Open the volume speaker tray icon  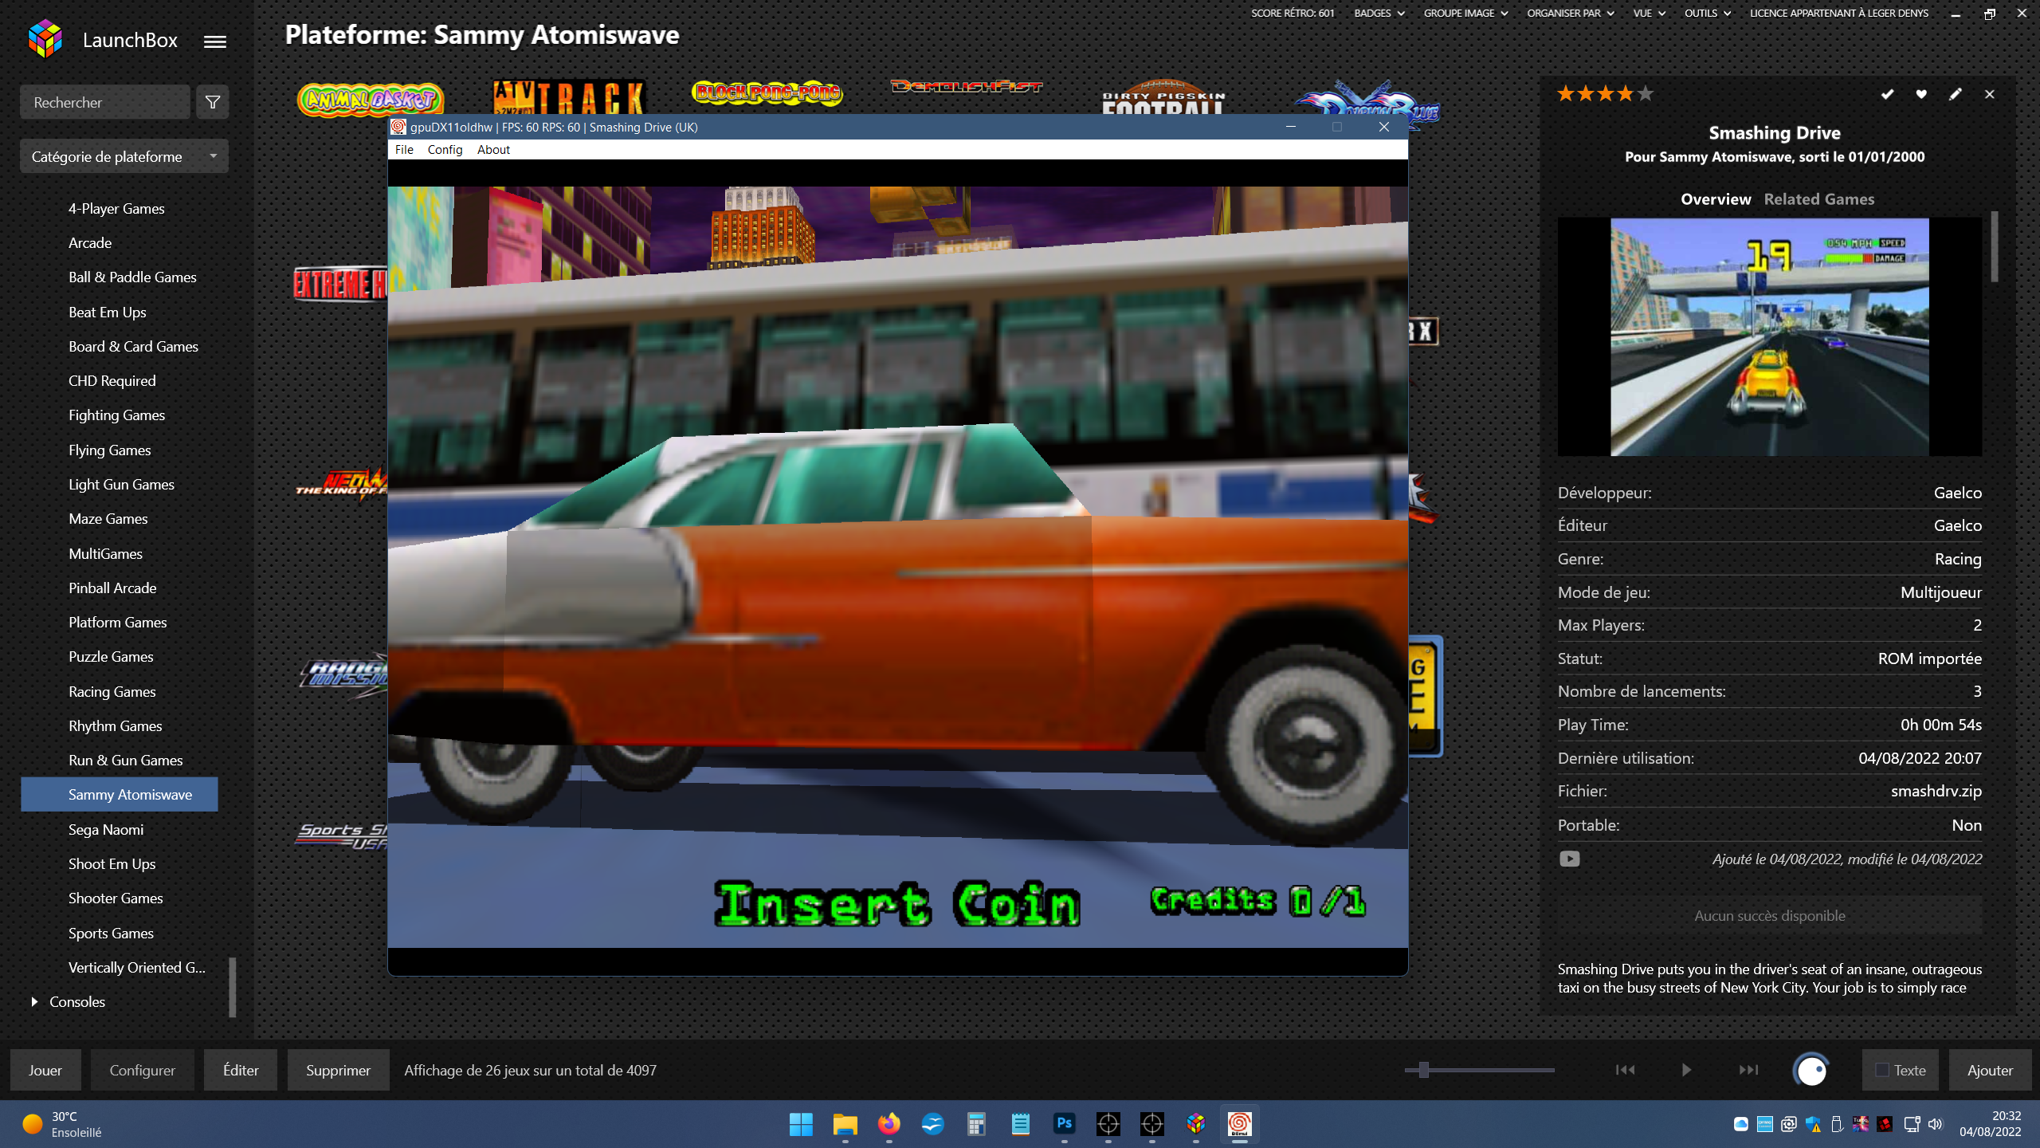[x=1936, y=1124]
